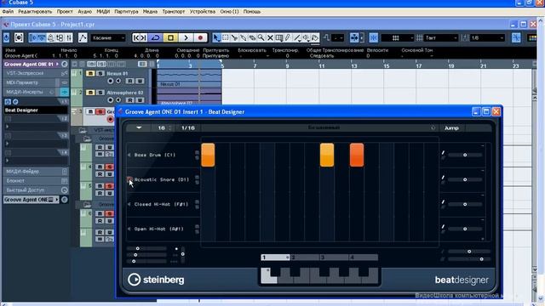This screenshot has height=306, width=545.
Task: Toggle the Cycle loop button
Action: [155, 37]
